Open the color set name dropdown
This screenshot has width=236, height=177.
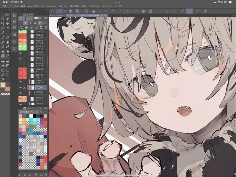click(x=29, y=112)
